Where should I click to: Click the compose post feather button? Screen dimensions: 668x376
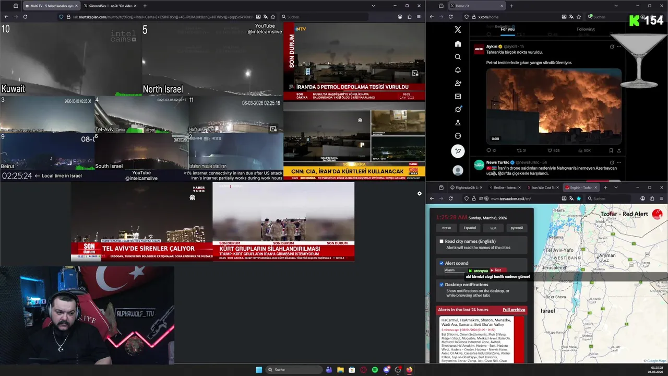point(458,151)
